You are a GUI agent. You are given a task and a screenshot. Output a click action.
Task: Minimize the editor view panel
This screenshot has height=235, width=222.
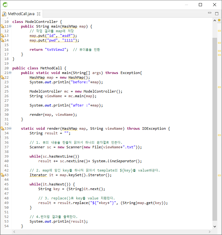[x=210, y=13]
